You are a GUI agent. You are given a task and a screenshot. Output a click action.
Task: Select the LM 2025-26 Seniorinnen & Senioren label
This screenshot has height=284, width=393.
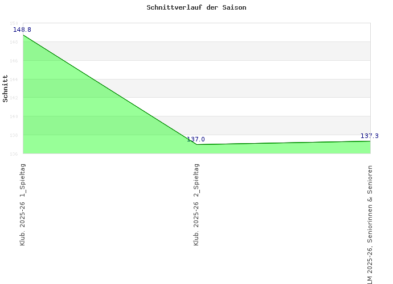tap(370, 224)
